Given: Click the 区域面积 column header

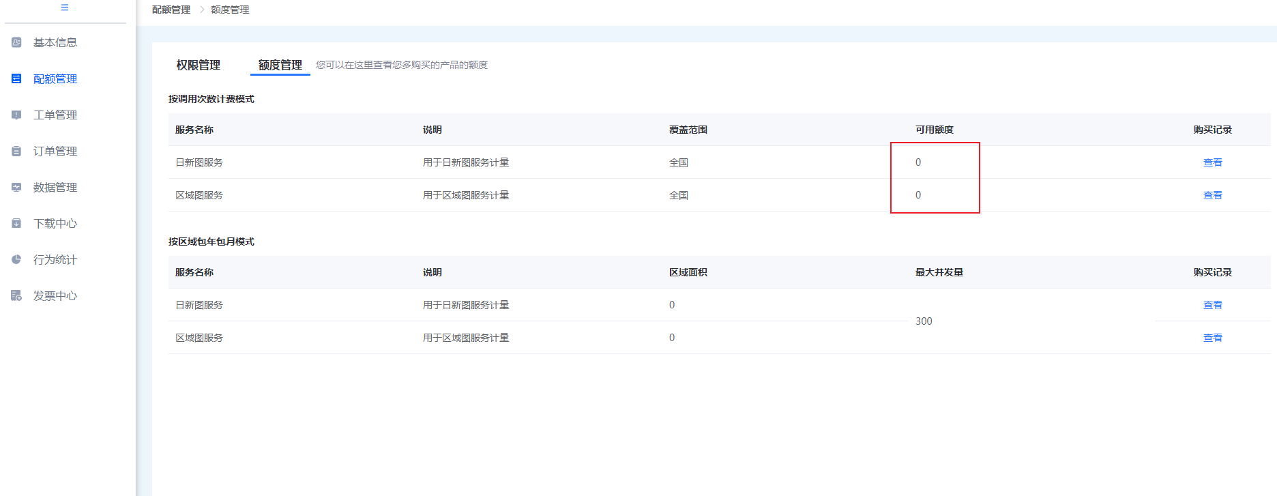Looking at the screenshot, I should 688,272.
